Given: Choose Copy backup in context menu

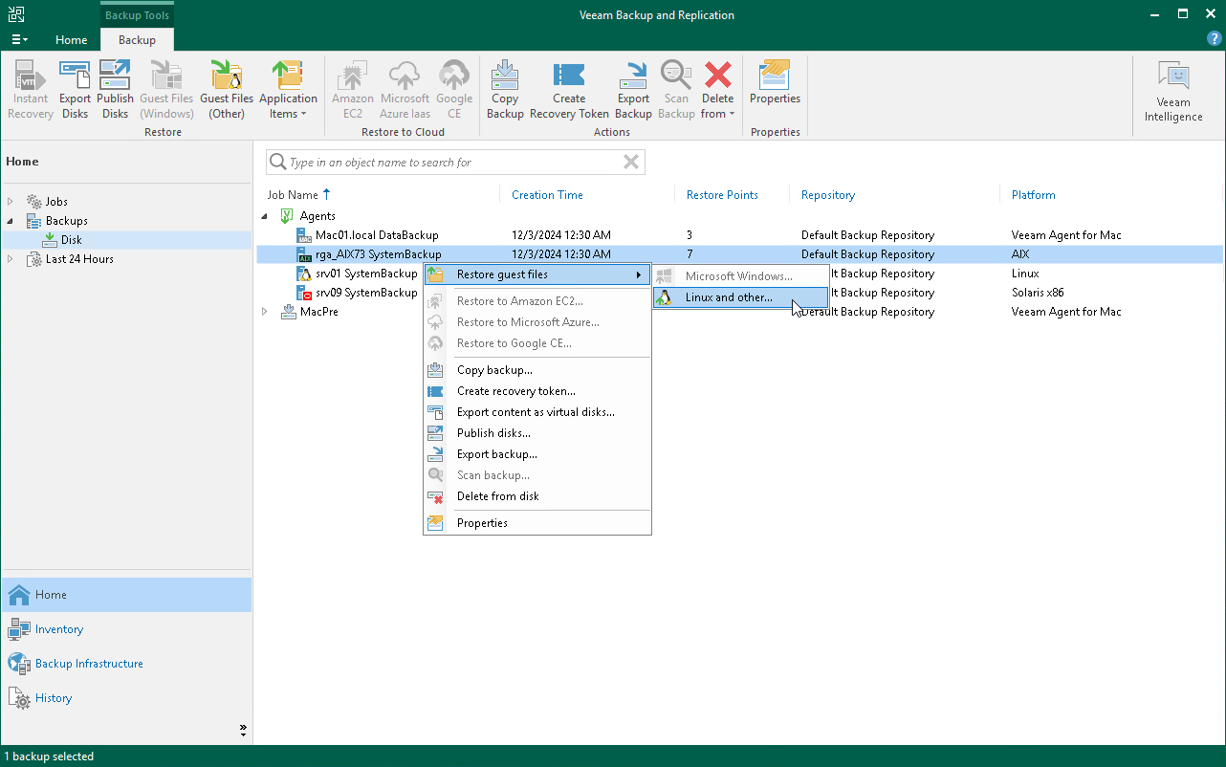Looking at the screenshot, I should tap(536, 370).
